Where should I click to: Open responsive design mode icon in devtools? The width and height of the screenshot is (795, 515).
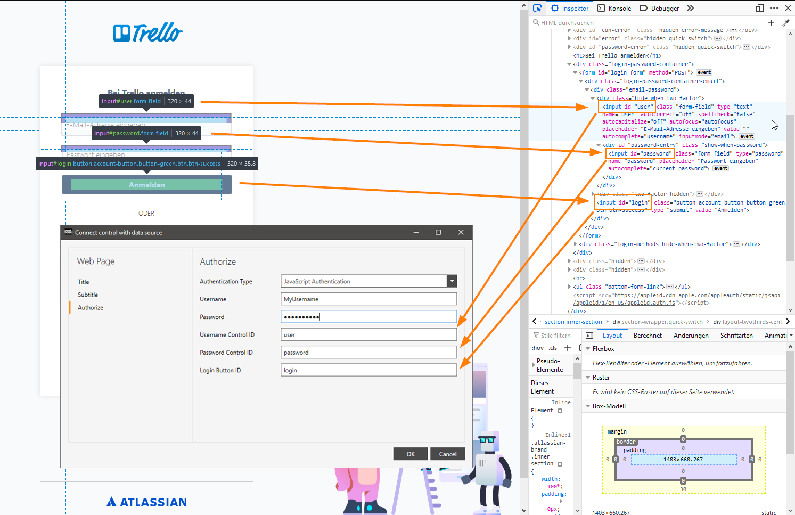[760, 8]
